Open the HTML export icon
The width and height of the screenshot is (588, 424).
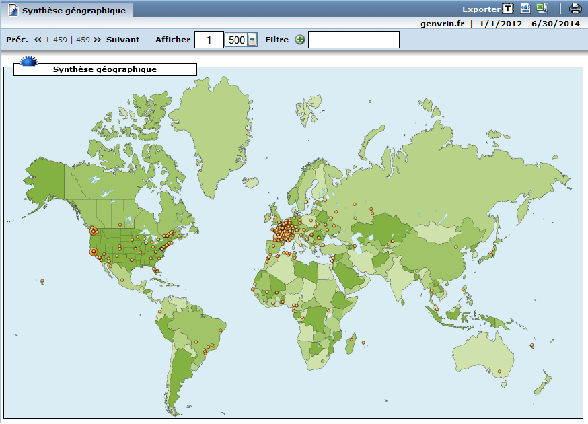[x=525, y=9]
